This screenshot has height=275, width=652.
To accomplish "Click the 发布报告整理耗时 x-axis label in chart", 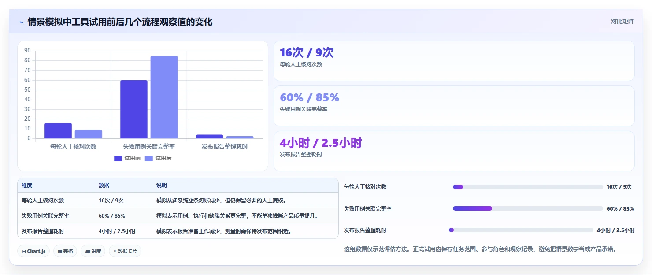I will pos(225,146).
